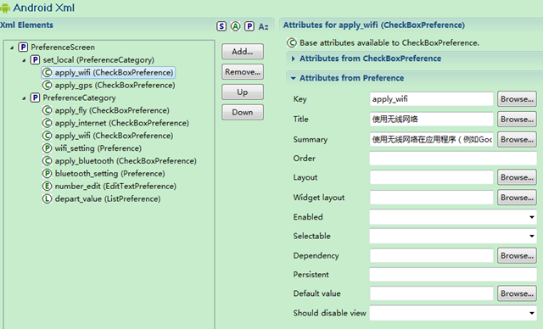Select wifi_setting (Preference) row
The width and height of the screenshot is (543, 329).
coord(98,148)
